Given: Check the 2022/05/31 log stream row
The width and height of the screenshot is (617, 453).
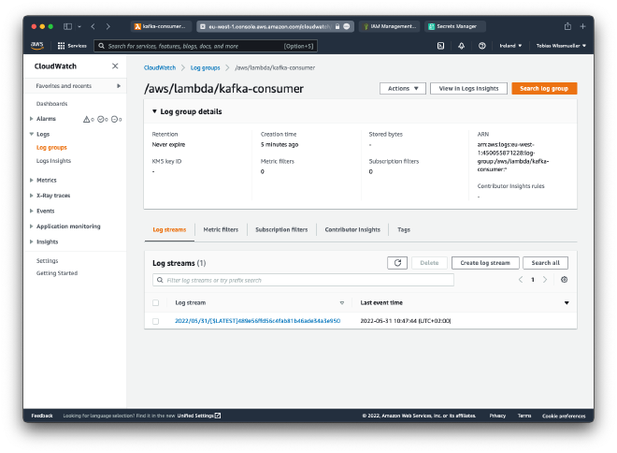Looking at the screenshot, I should click(156, 321).
